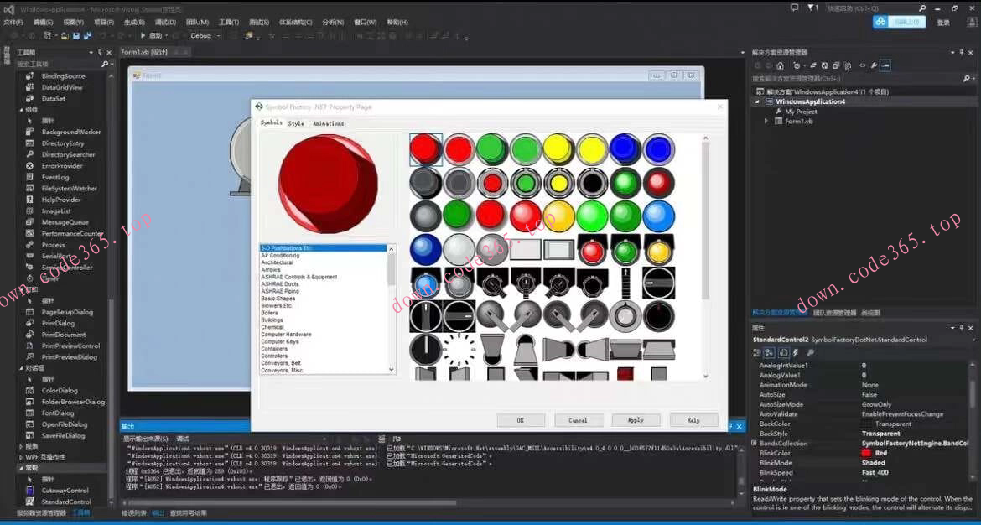The height and width of the screenshot is (525, 981).
Task: Select OpenFileDialog toolbox item
Action: [x=64, y=424]
